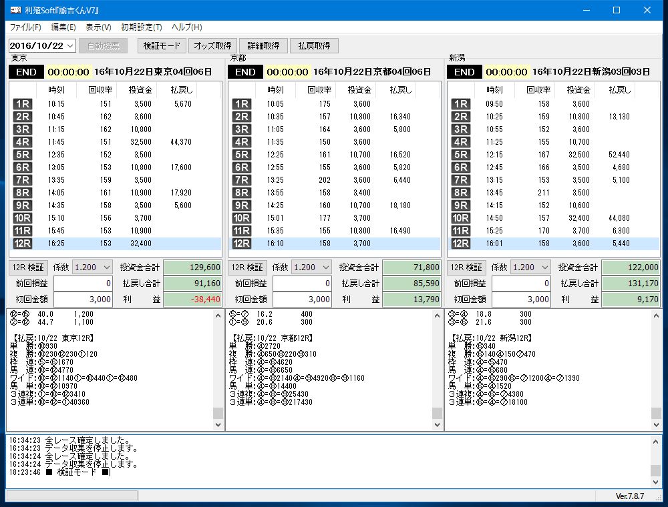
Task: Click the app icon in the title bar
Action: tap(15, 10)
